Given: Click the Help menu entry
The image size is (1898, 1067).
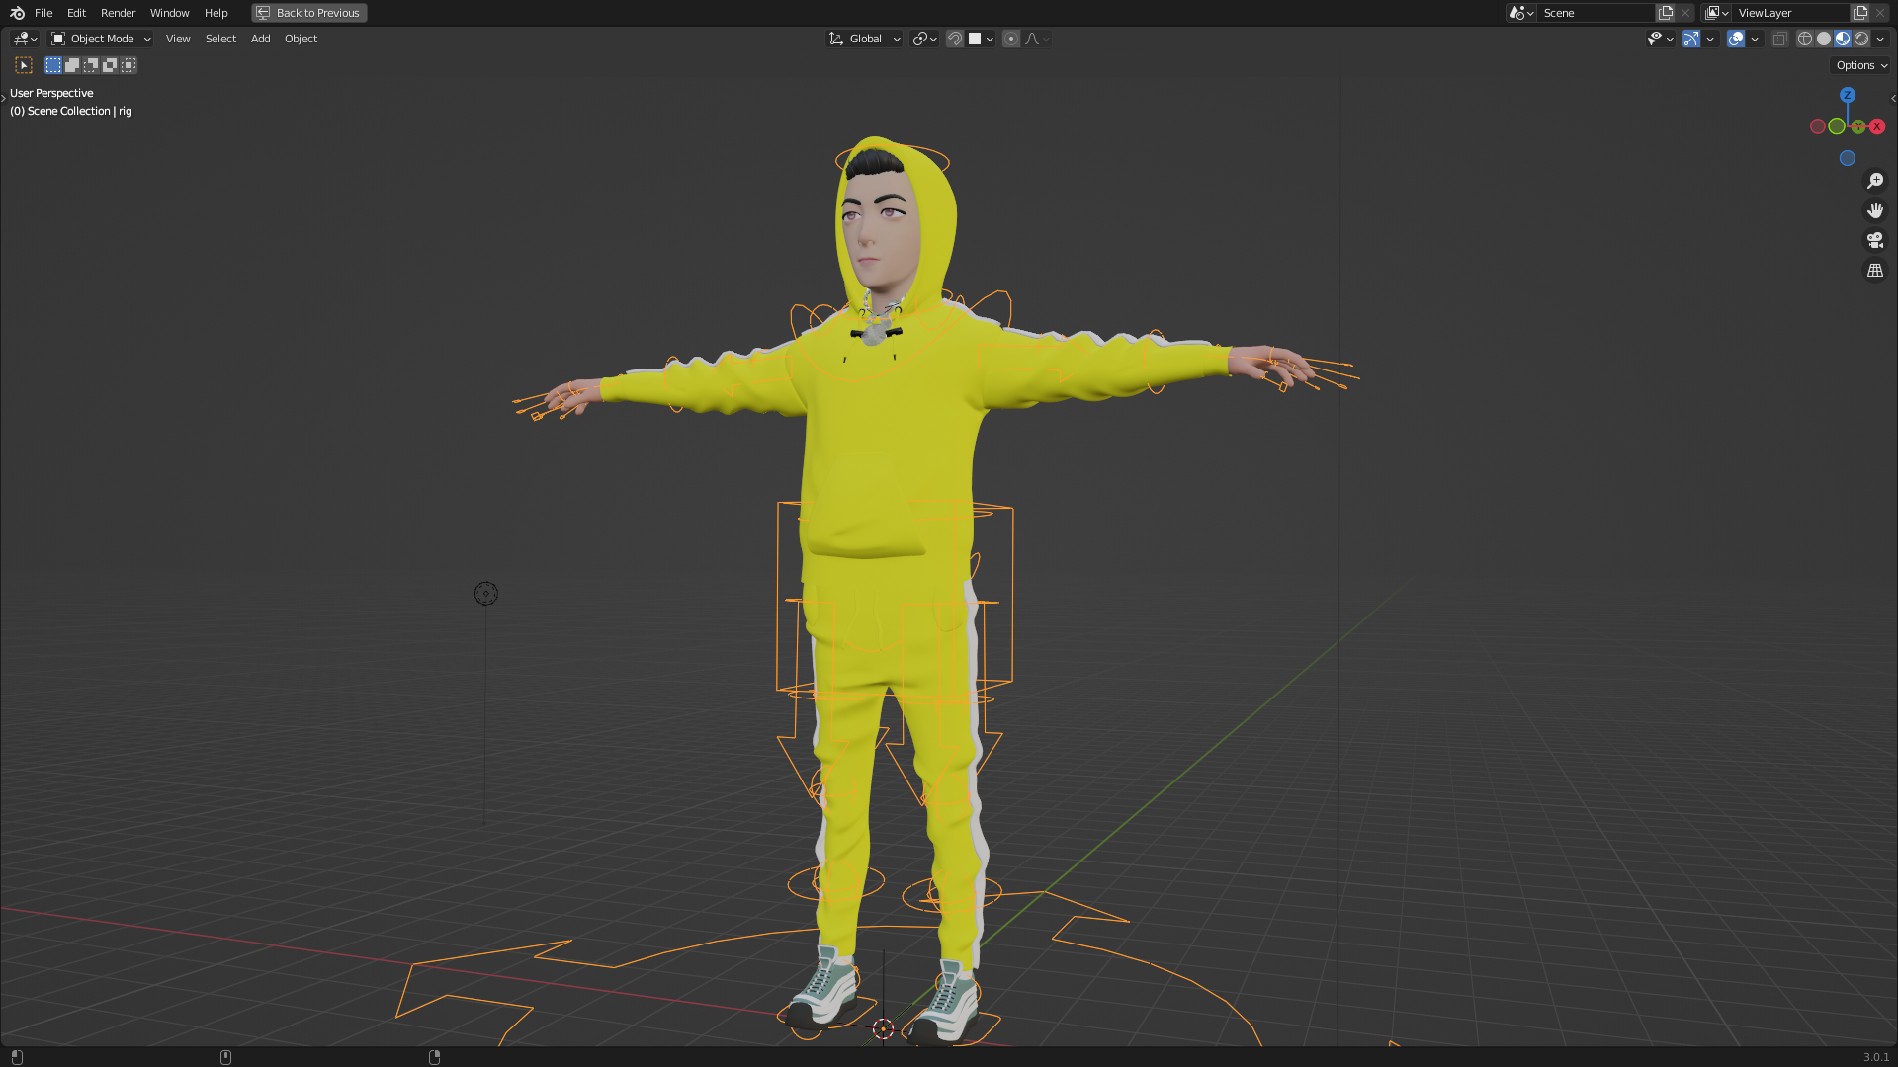Looking at the screenshot, I should pyautogui.click(x=216, y=13).
